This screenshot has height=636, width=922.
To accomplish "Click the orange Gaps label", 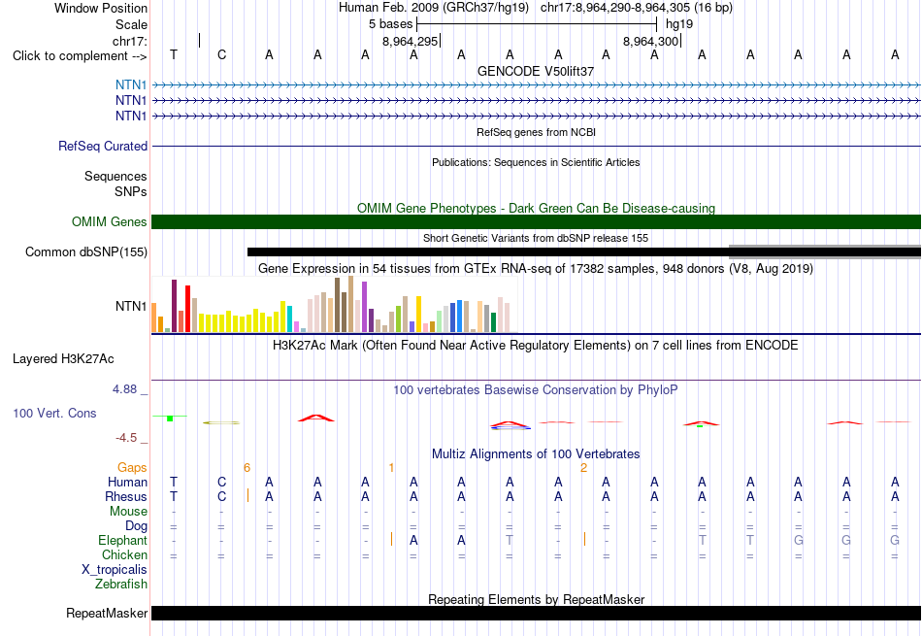I will [x=132, y=467].
